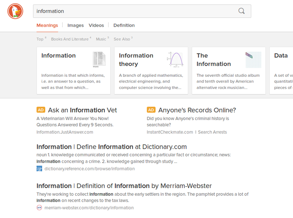
Task: Switch to the Images tab
Action: [76, 25]
